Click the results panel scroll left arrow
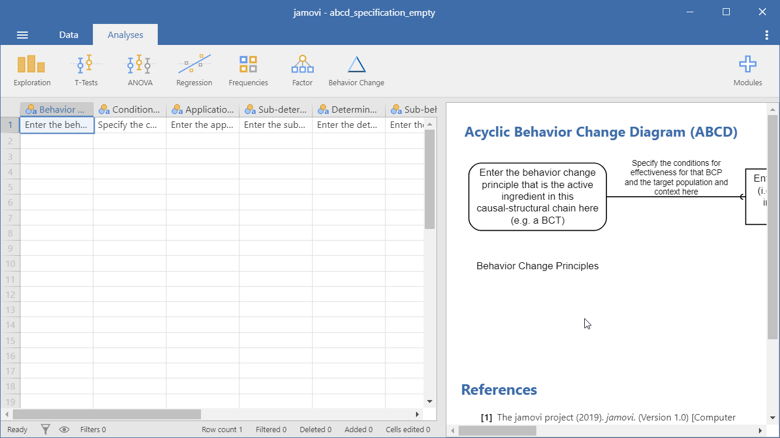780x438 pixels. [452, 430]
